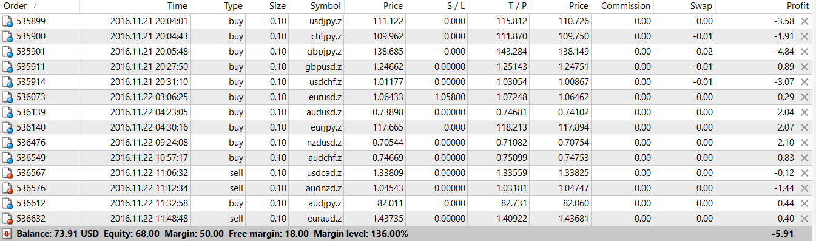Close the euraud.z order 536632
The image size is (816, 241).
tap(804, 219)
